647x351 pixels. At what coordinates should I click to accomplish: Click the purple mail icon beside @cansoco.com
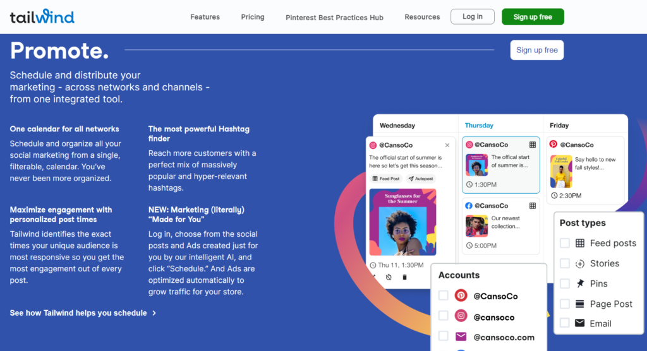pos(461,336)
